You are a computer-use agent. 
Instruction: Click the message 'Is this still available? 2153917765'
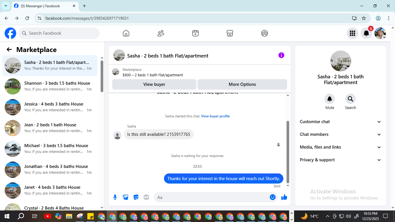159,134
